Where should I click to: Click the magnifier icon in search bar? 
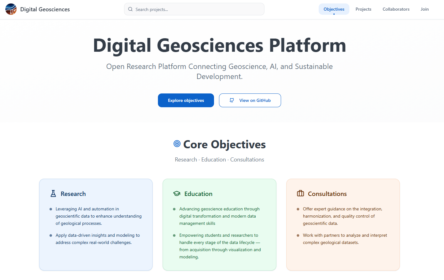[130, 9]
